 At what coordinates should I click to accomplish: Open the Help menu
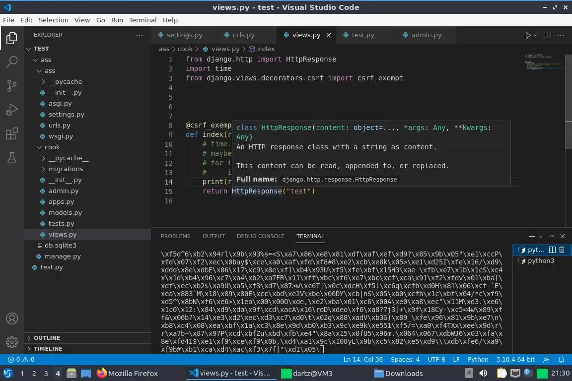(x=170, y=20)
